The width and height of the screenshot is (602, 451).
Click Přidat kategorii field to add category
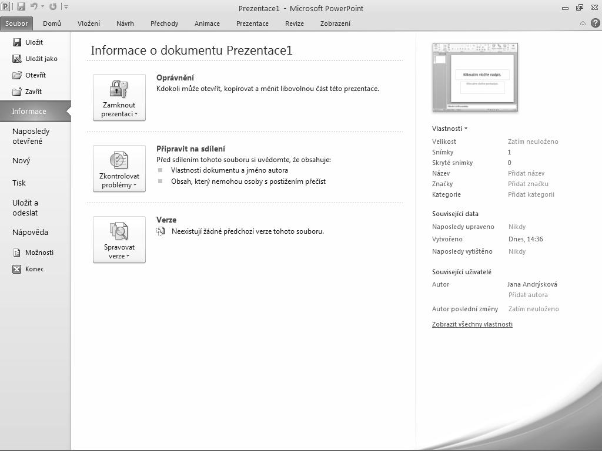click(x=531, y=194)
